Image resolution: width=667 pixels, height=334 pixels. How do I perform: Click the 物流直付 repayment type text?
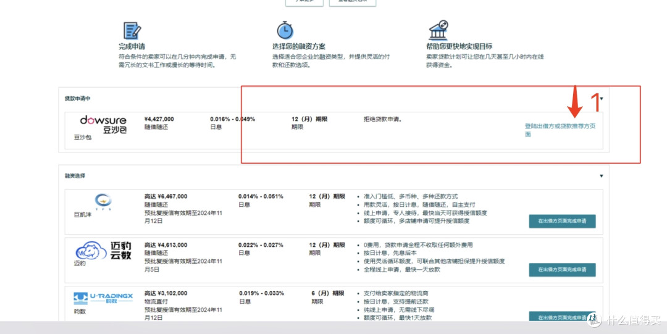pos(156,301)
